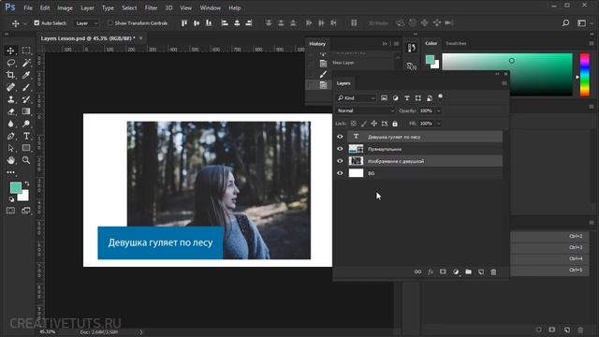Open the Opacity slider dropdown arrow
Image resolution: width=599 pixels, height=337 pixels.
[x=439, y=110]
